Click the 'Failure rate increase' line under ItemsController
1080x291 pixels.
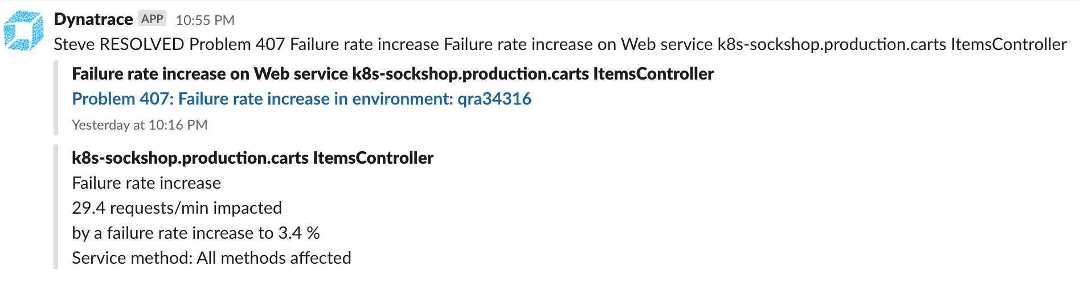coord(146,183)
